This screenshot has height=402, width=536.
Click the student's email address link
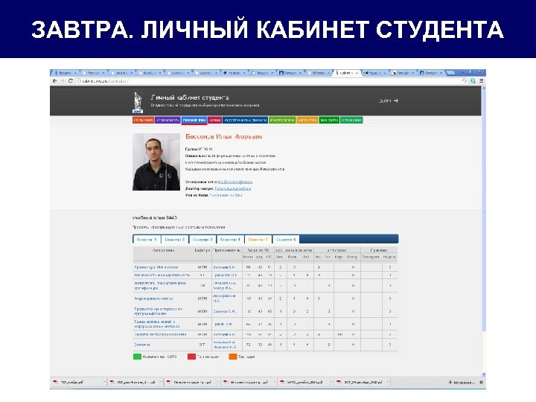[x=235, y=182]
